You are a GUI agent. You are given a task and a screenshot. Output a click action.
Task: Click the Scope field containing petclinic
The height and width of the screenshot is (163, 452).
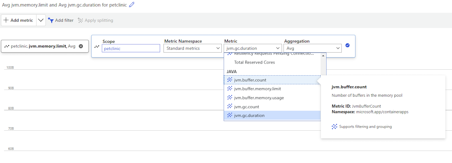point(131,48)
